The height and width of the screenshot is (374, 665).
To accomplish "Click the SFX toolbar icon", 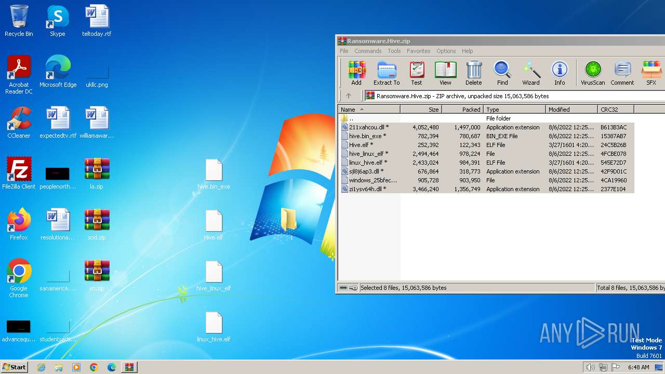I will pyautogui.click(x=651, y=73).
